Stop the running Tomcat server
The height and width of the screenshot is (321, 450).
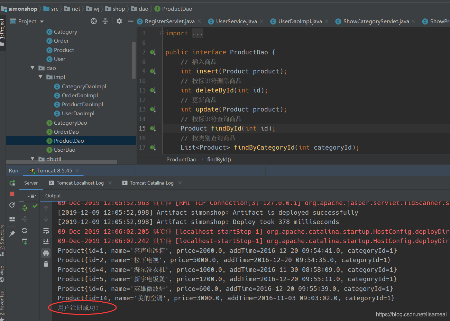coord(12,194)
